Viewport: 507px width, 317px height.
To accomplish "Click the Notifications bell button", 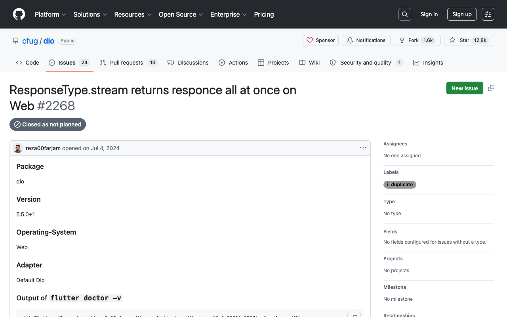I will click(366, 40).
